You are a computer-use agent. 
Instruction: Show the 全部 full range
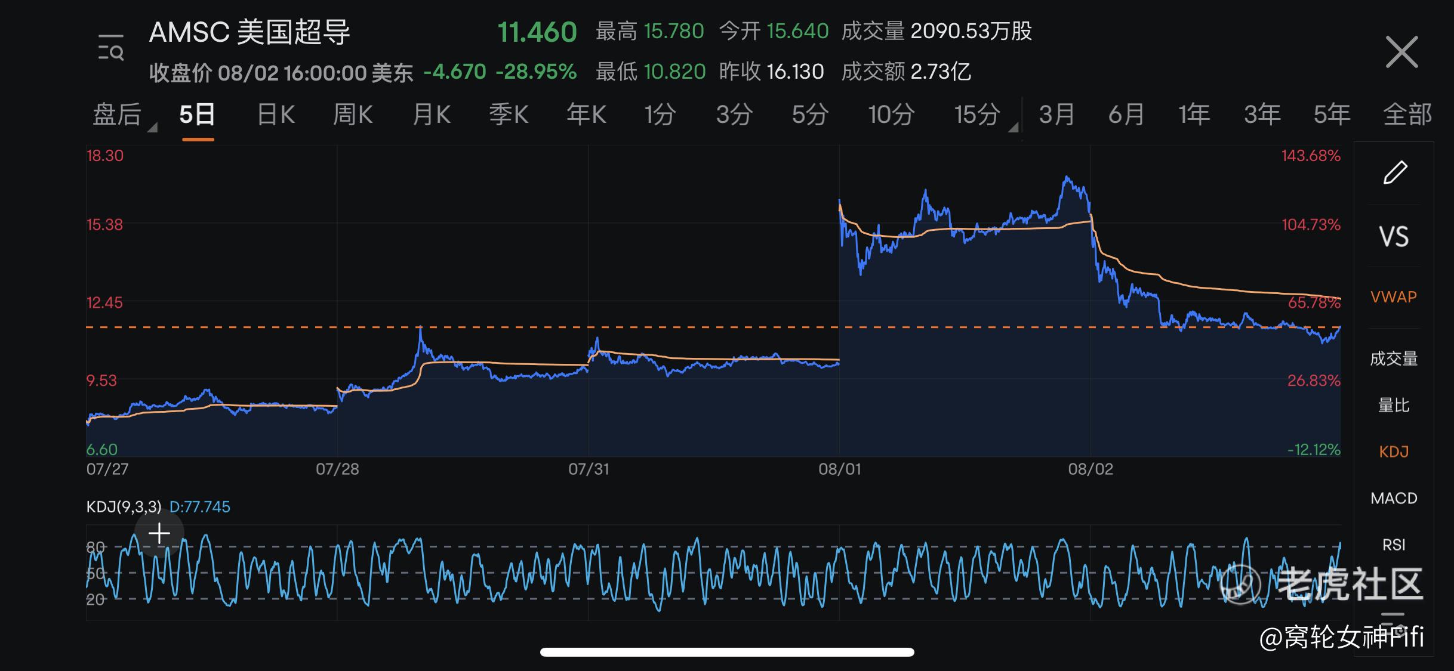click(1407, 115)
